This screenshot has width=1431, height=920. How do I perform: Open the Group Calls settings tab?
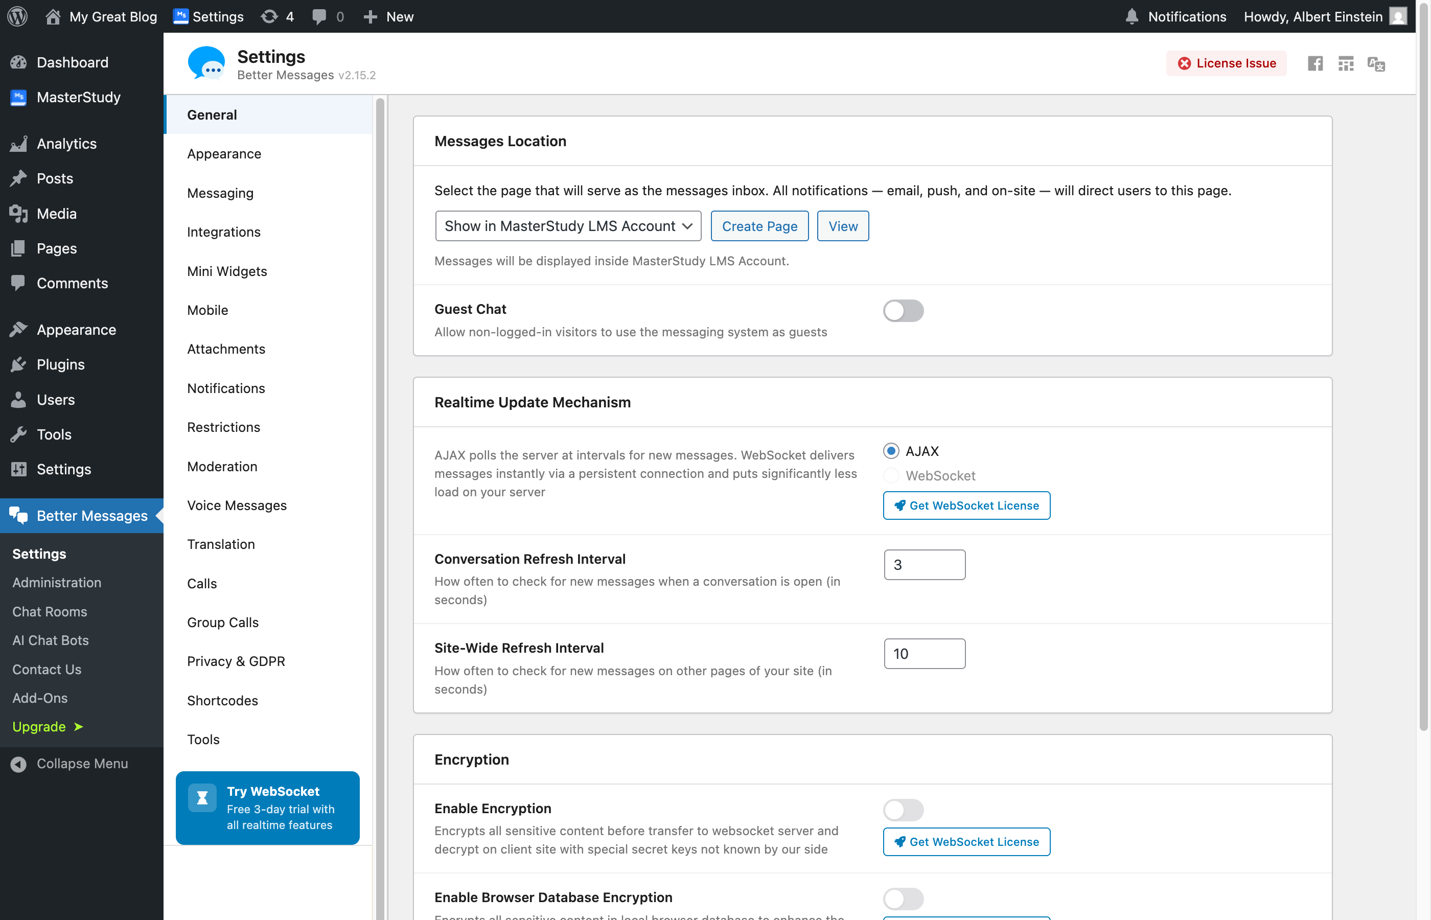pyautogui.click(x=268, y=623)
